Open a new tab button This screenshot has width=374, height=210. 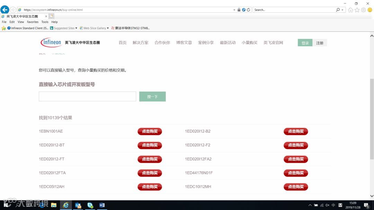(x=51, y=16)
